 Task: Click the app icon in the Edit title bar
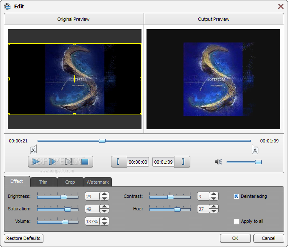coord(8,6)
